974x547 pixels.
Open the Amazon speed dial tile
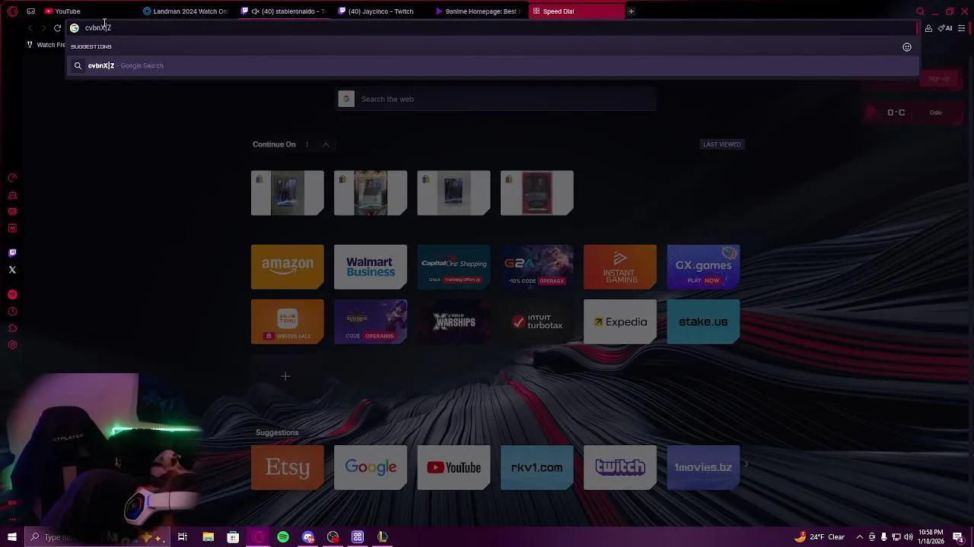pos(288,267)
